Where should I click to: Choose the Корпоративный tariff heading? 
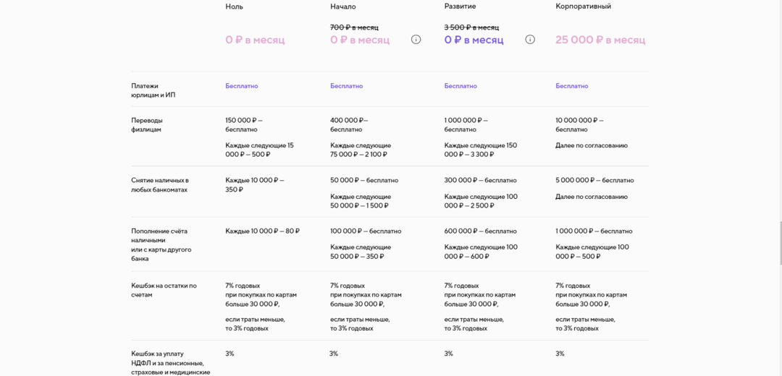[583, 7]
